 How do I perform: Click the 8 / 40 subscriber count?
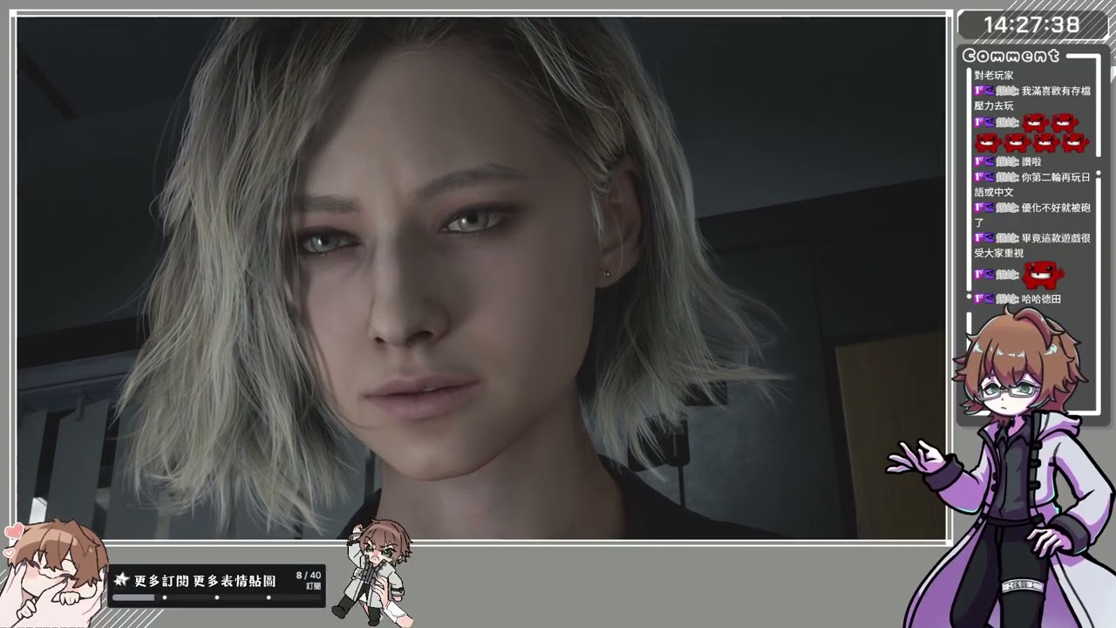[x=308, y=575]
